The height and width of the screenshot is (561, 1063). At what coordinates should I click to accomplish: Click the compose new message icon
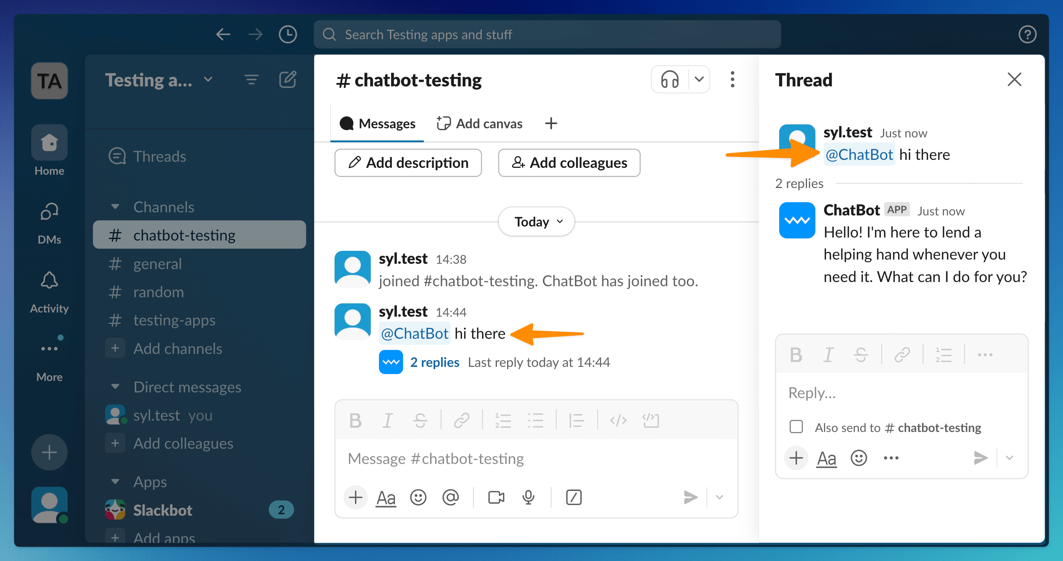click(x=287, y=79)
